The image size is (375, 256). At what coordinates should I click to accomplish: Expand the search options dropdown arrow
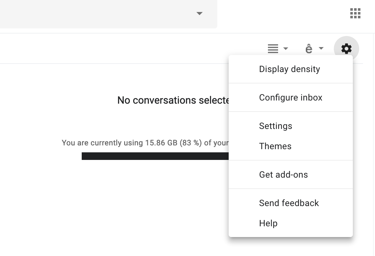199,14
